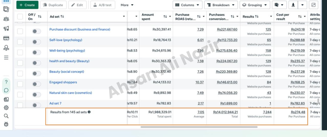Image resolution: width=327 pixels, height=137 pixels.
Task: Open Self-love (psychology) ad set link
Action: point(66,40)
